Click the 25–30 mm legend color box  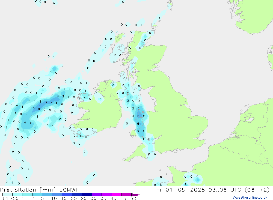(x=87, y=195)
